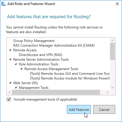
Task: Click the horizontal scrollbar left arrow
Action: (10, 92)
